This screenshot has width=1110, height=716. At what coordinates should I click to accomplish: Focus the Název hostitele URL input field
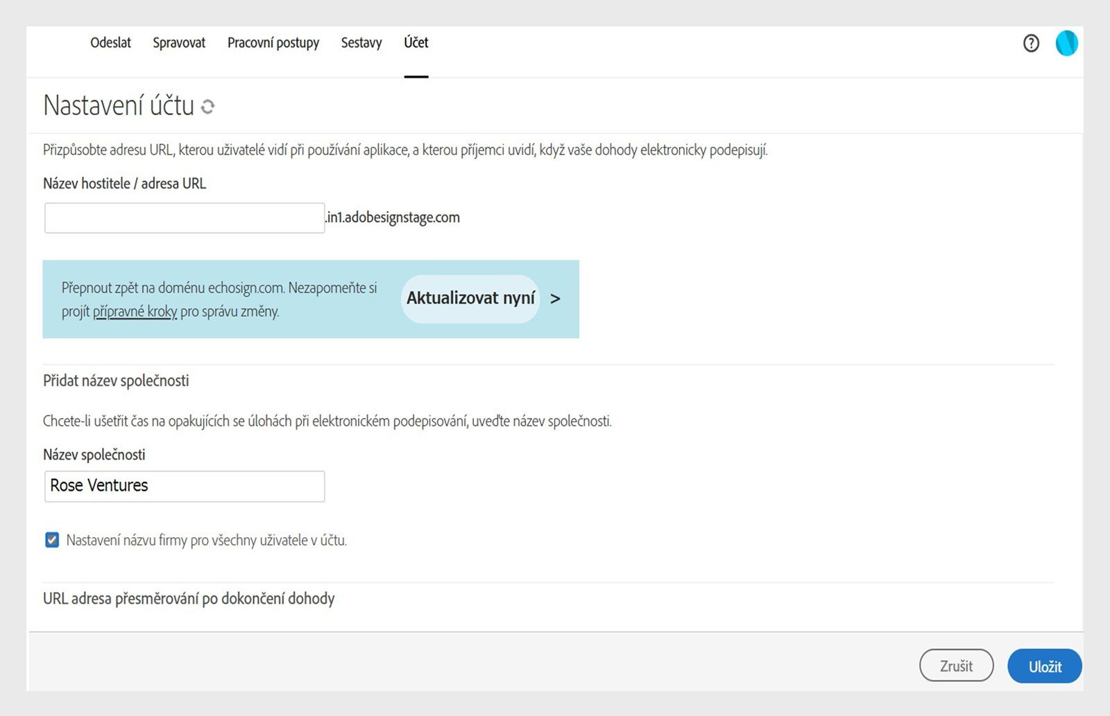[x=185, y=218]
